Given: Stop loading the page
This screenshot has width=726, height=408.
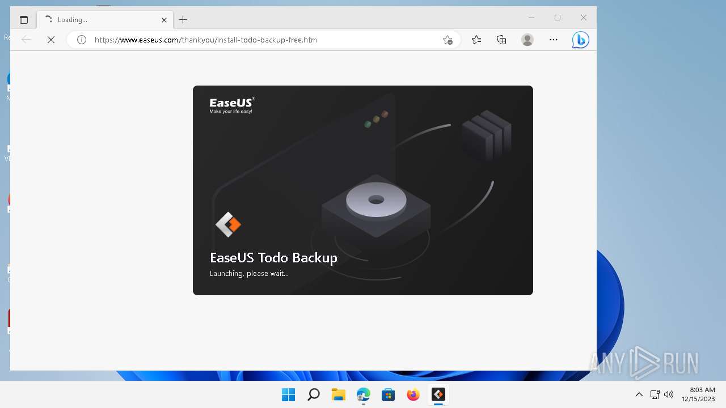Looking at the screenshot, I should point(51,40).
